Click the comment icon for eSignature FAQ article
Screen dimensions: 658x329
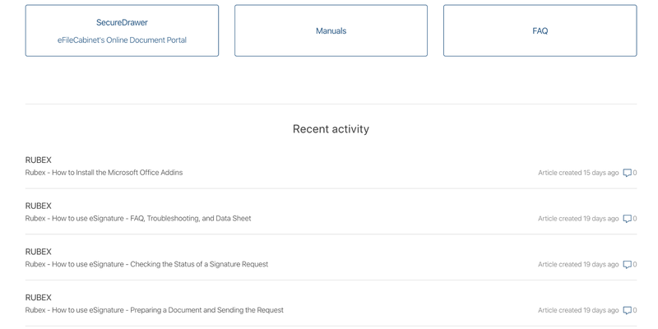627,219
